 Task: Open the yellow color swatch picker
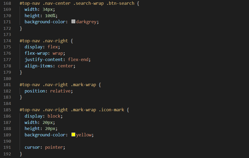(73, 134)
